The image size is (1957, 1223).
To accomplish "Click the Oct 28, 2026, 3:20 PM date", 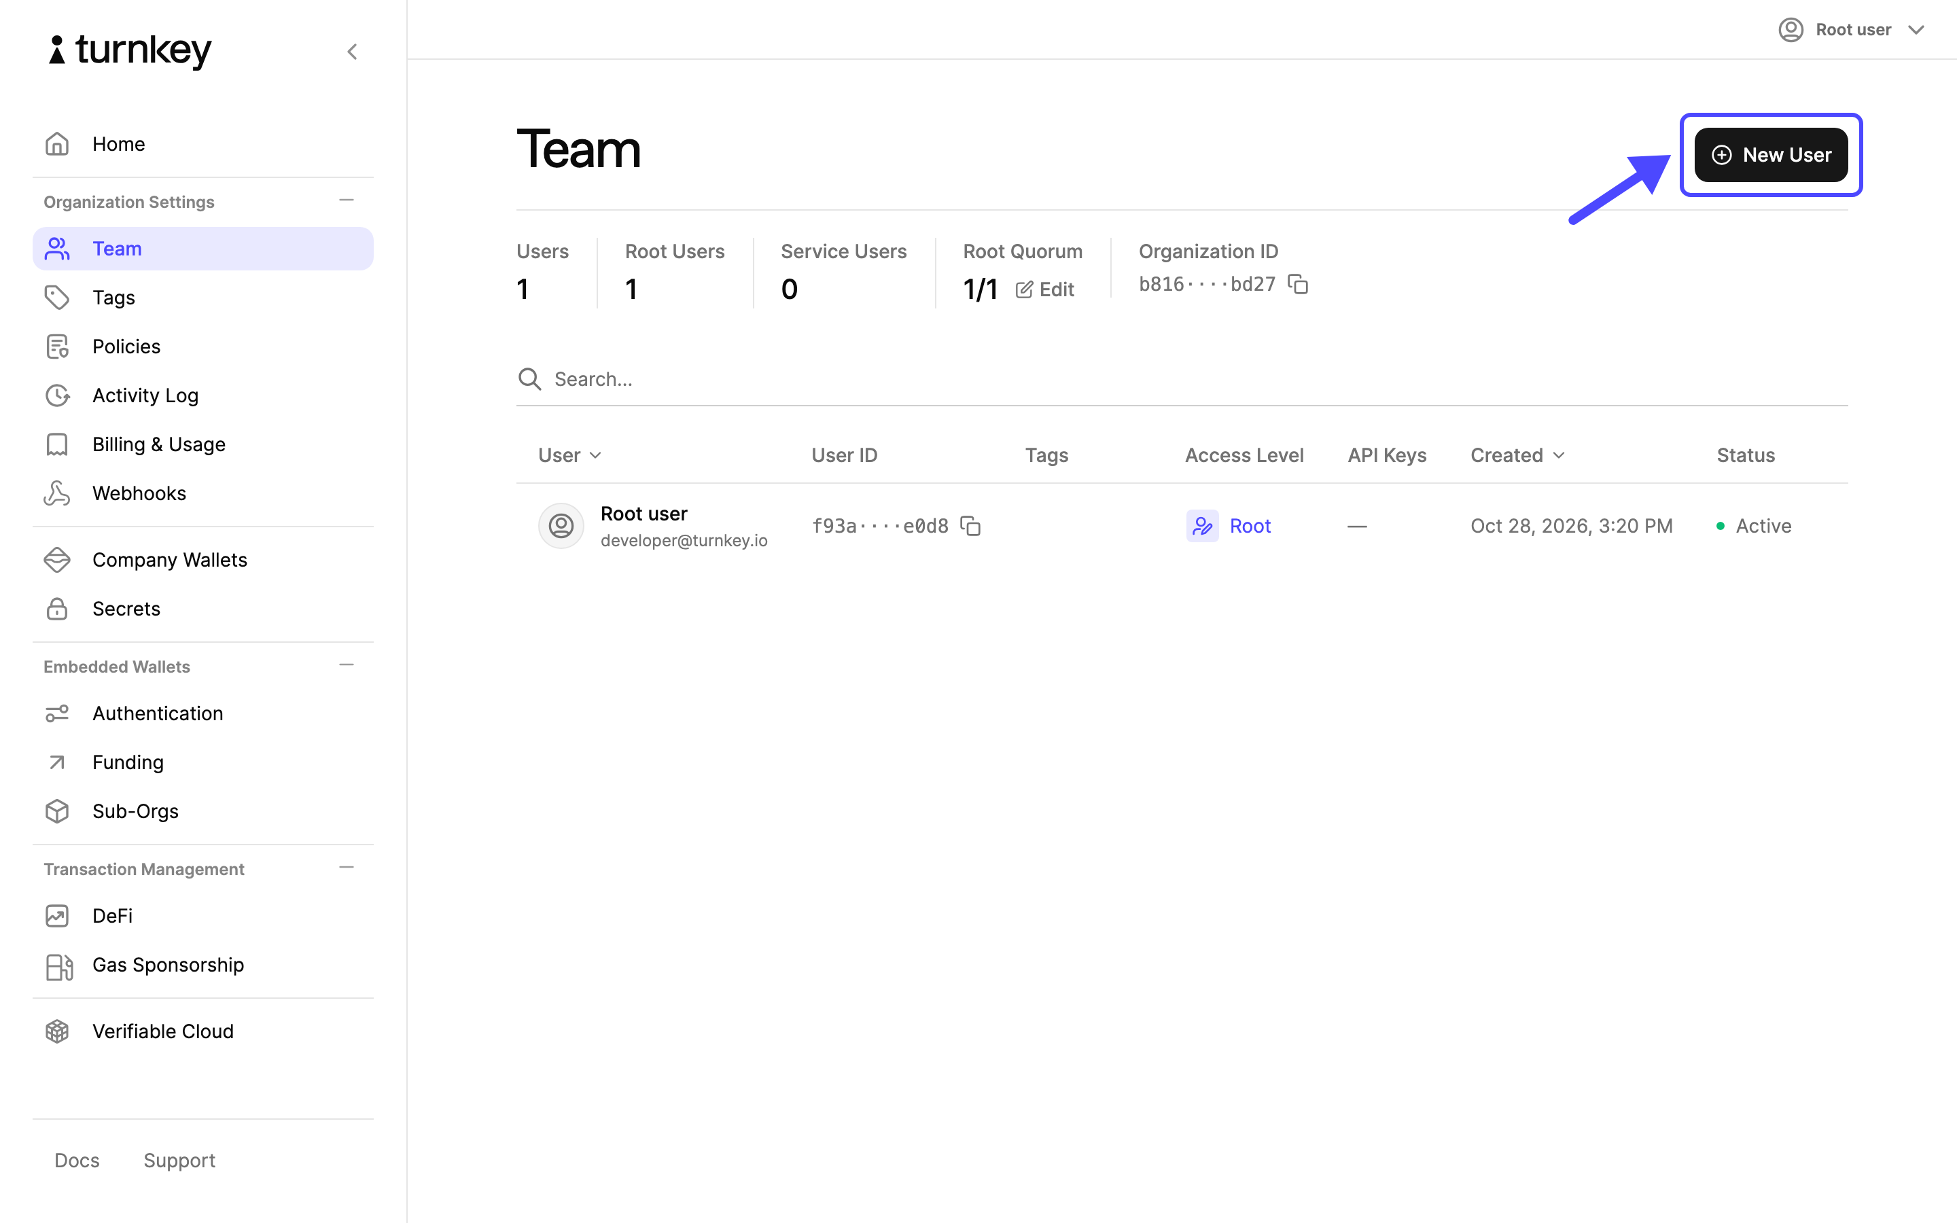I will coord(1571,526).
